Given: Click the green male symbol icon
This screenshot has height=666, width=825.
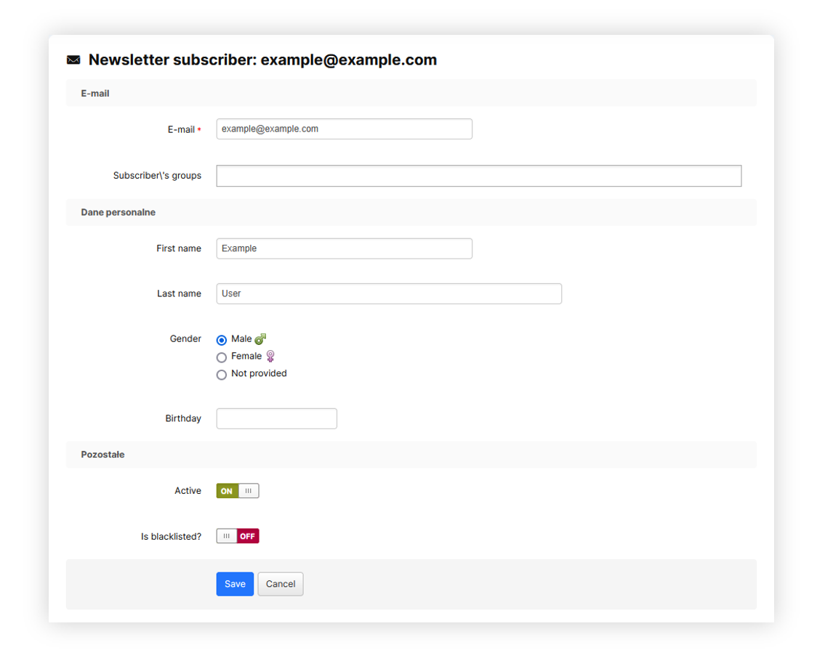Looking at the screenshot, I should [260, 339].
